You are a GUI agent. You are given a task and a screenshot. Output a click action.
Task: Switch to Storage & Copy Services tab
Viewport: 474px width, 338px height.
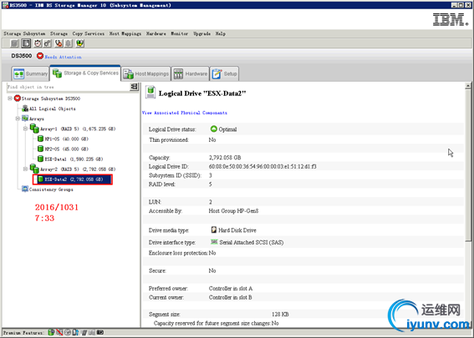[x=85, y=73]
